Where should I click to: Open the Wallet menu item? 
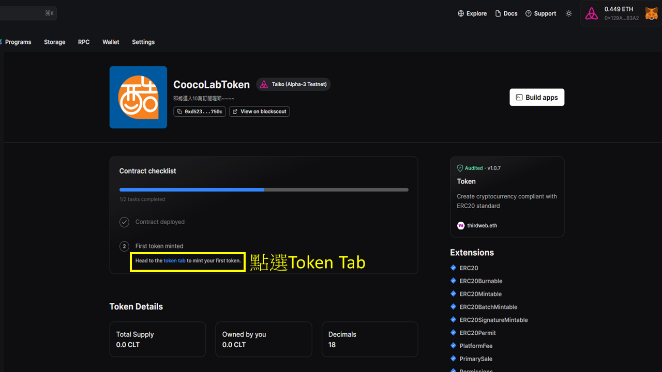(x=111, y=42)
